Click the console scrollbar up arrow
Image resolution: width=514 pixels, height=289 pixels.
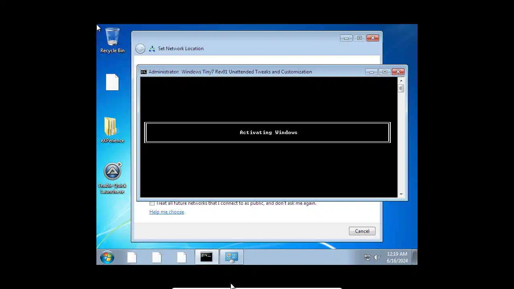click(x=401, y=80)
